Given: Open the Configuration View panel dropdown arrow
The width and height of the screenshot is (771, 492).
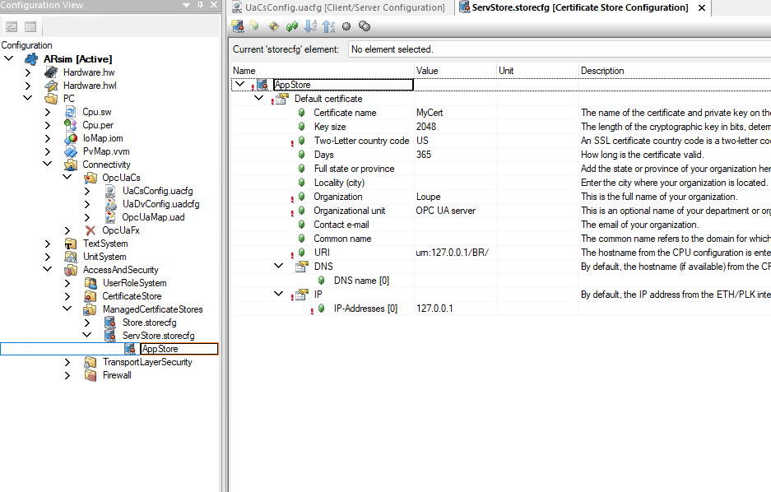Looking at the screenshot, I should [186, 5].
